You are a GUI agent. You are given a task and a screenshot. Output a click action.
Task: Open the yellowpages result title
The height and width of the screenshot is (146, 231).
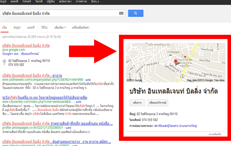pyautogui.click(x=58, y=124)
